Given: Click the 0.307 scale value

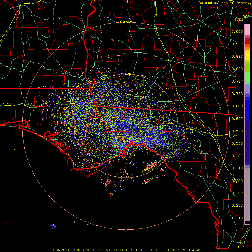Looking at the screenshot, I should (x=237, y=193).
